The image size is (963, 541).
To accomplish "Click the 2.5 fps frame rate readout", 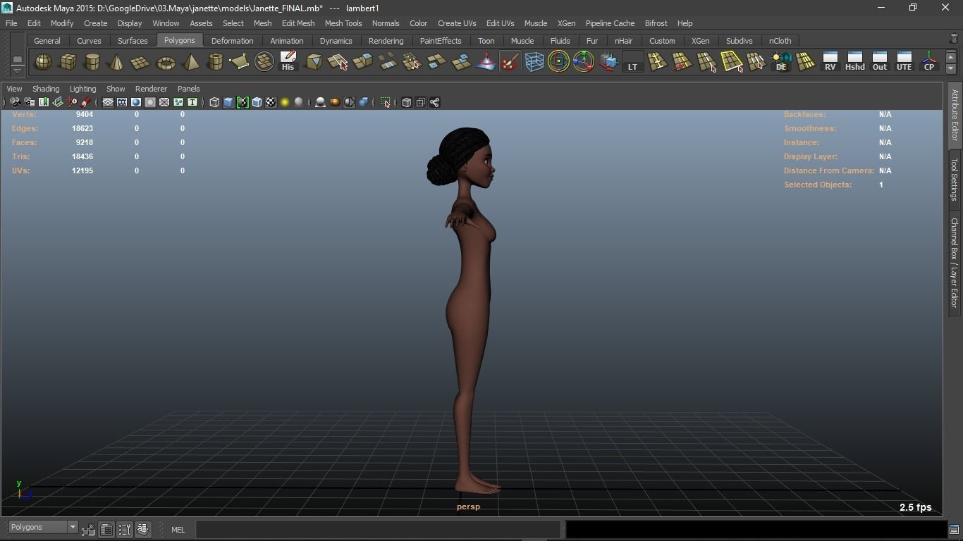I will point(915,507).
